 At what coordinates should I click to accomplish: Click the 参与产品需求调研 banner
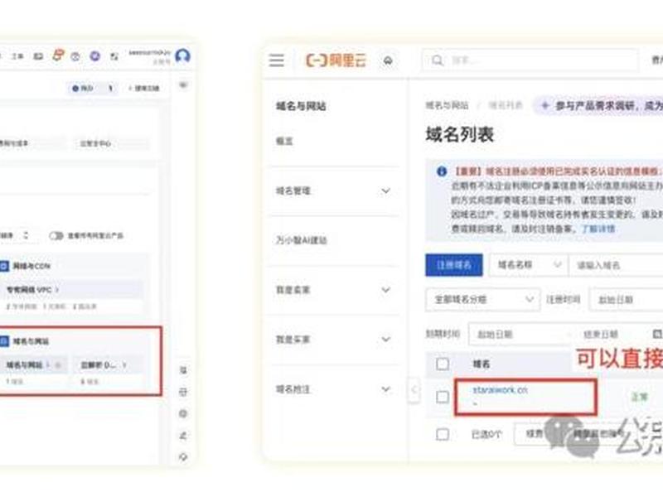599,106
